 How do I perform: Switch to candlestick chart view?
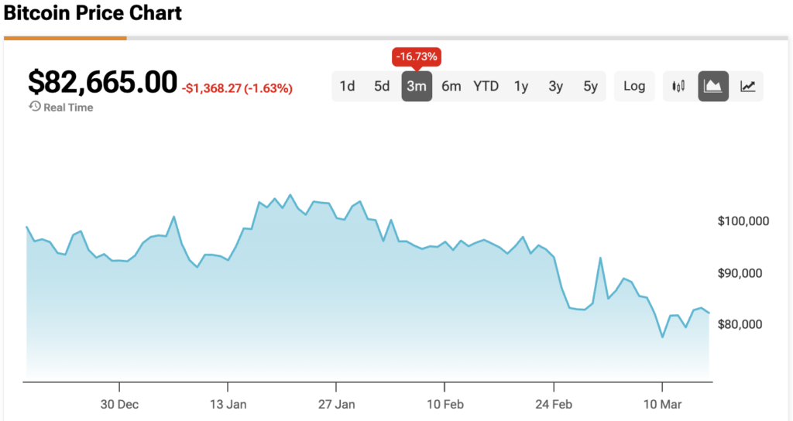click(x=679, y=87)
